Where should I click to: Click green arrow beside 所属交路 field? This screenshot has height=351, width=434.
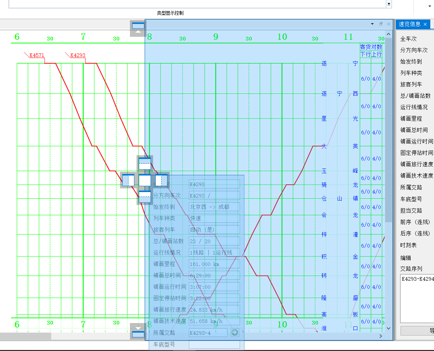(235, 333)
